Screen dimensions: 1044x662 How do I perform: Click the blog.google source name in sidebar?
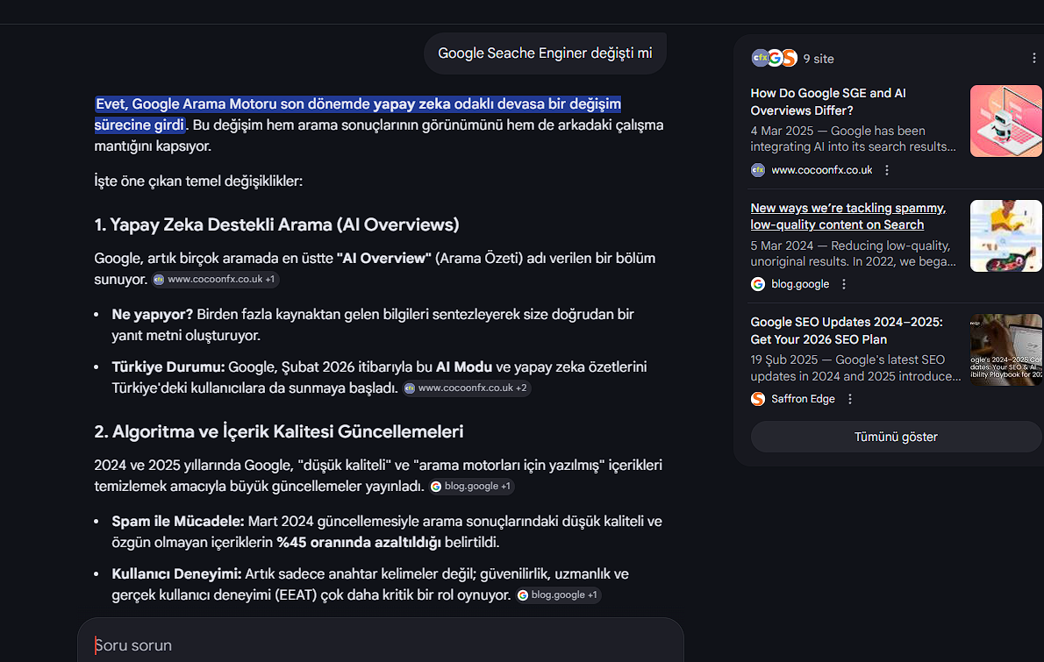[800, 284]
